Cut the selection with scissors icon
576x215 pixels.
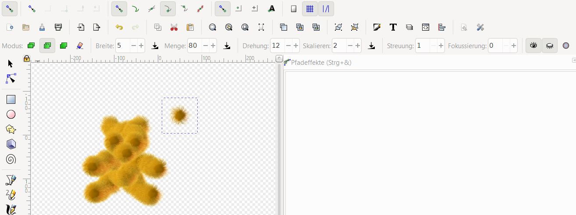coord(174,27)
